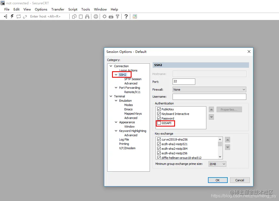The width and height of the screenshot is (279, 201).
Task: Open the Tools menu
Action: click(x=86, y=9)
